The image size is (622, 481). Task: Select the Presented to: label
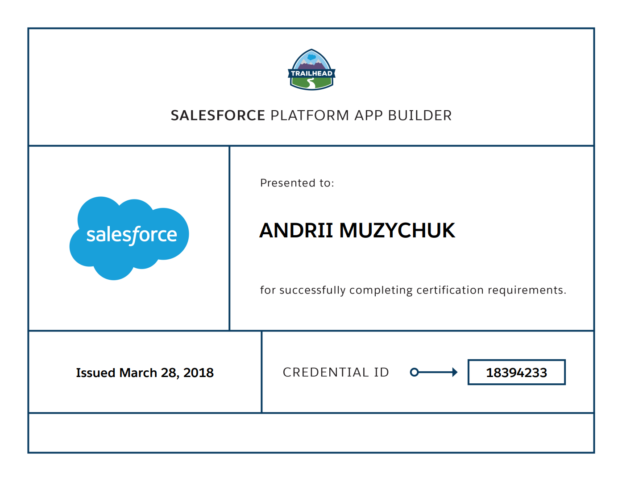pos(297,182)
